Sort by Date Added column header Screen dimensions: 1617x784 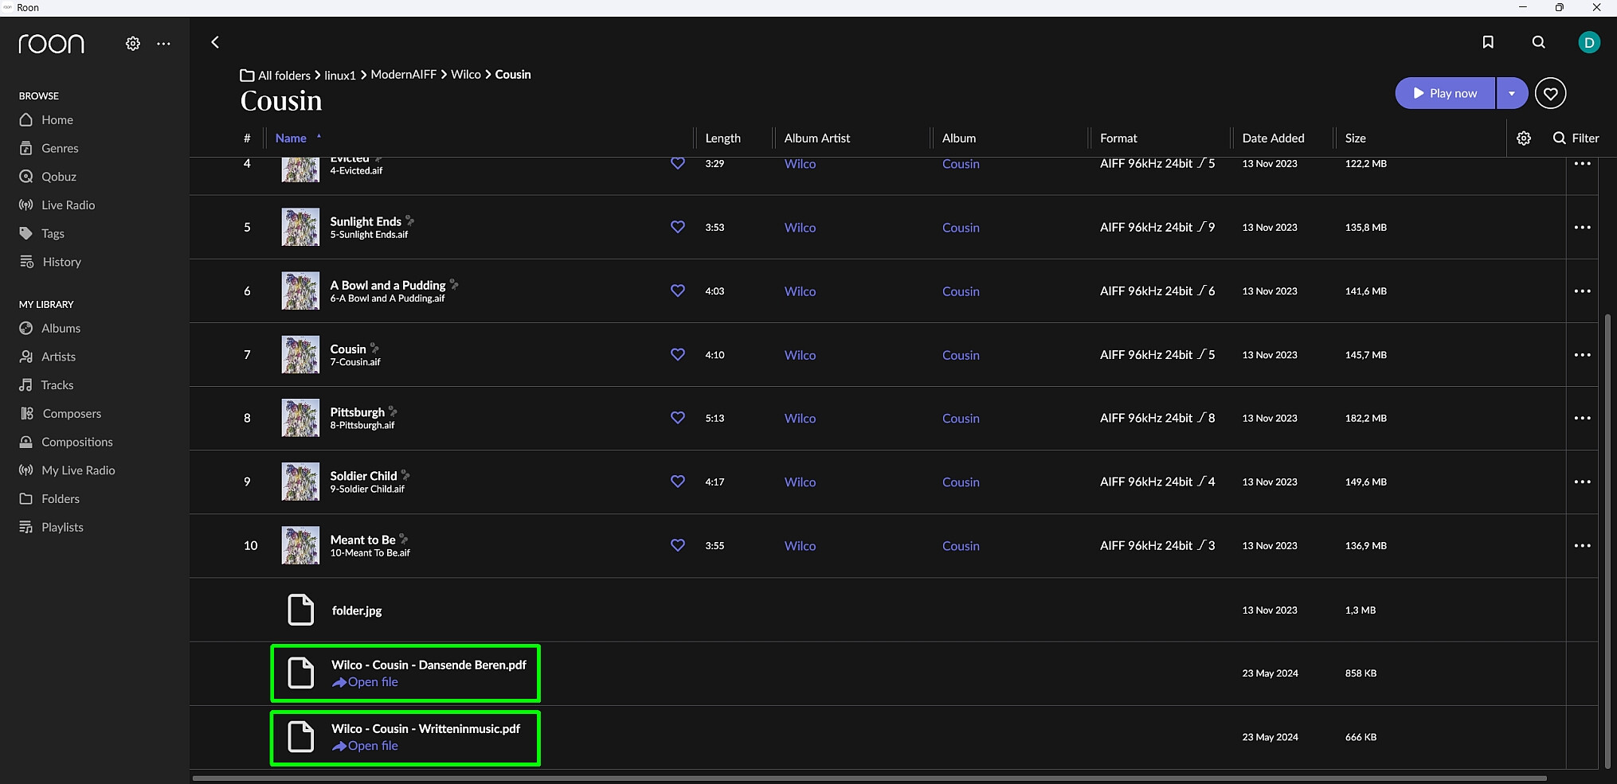tap(1273, 138)
